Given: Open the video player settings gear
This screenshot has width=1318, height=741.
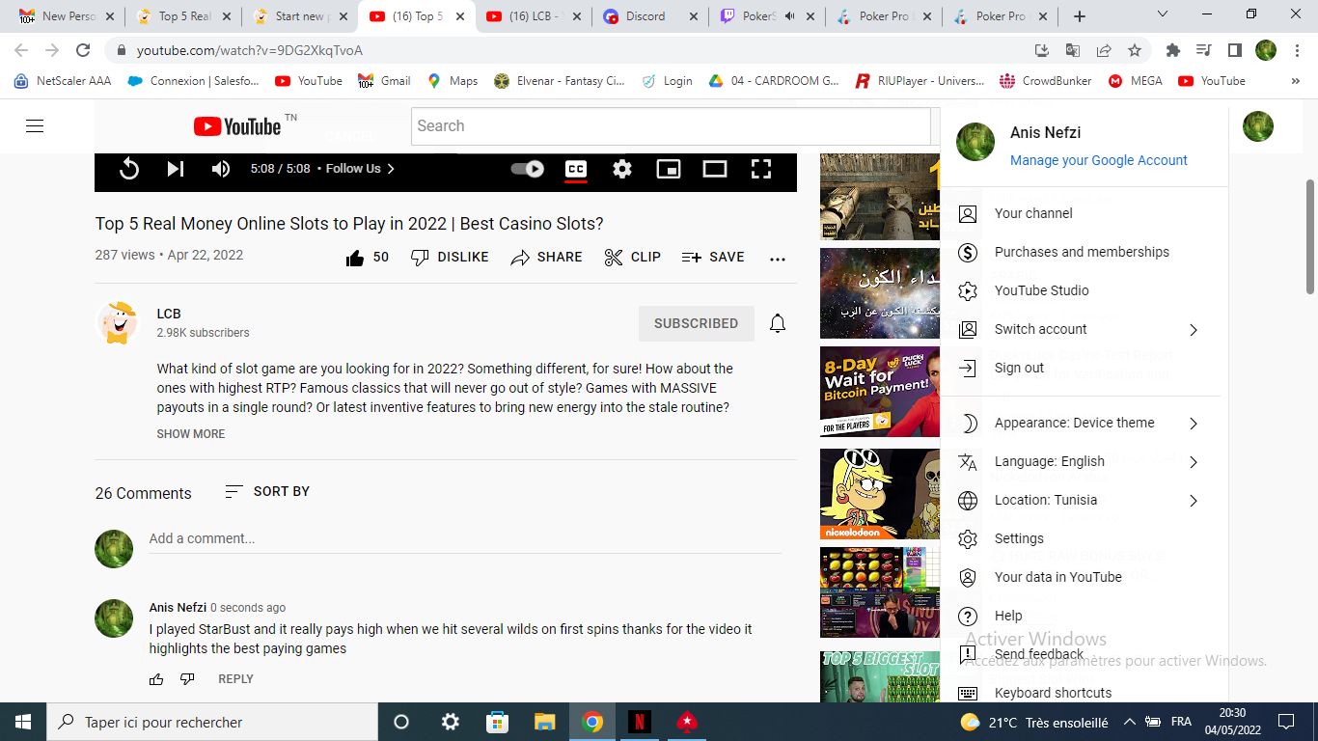Looking at the screenshot, I should coord(622,169).
